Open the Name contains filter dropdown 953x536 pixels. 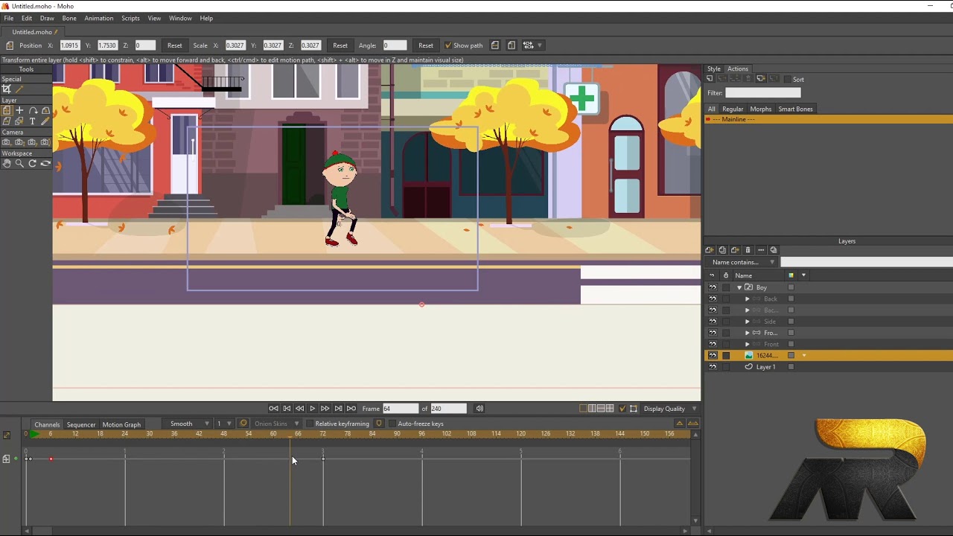(742, 262)
